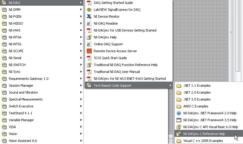The image size is (243, 144).
Task: Open the VISA program group
Action: [x=42, y=127]
